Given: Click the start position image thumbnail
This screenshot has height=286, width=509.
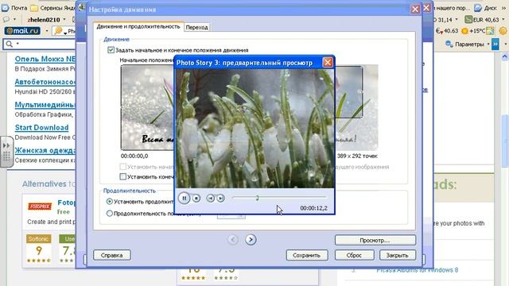Looking at the screenshot, I should 148,108.
